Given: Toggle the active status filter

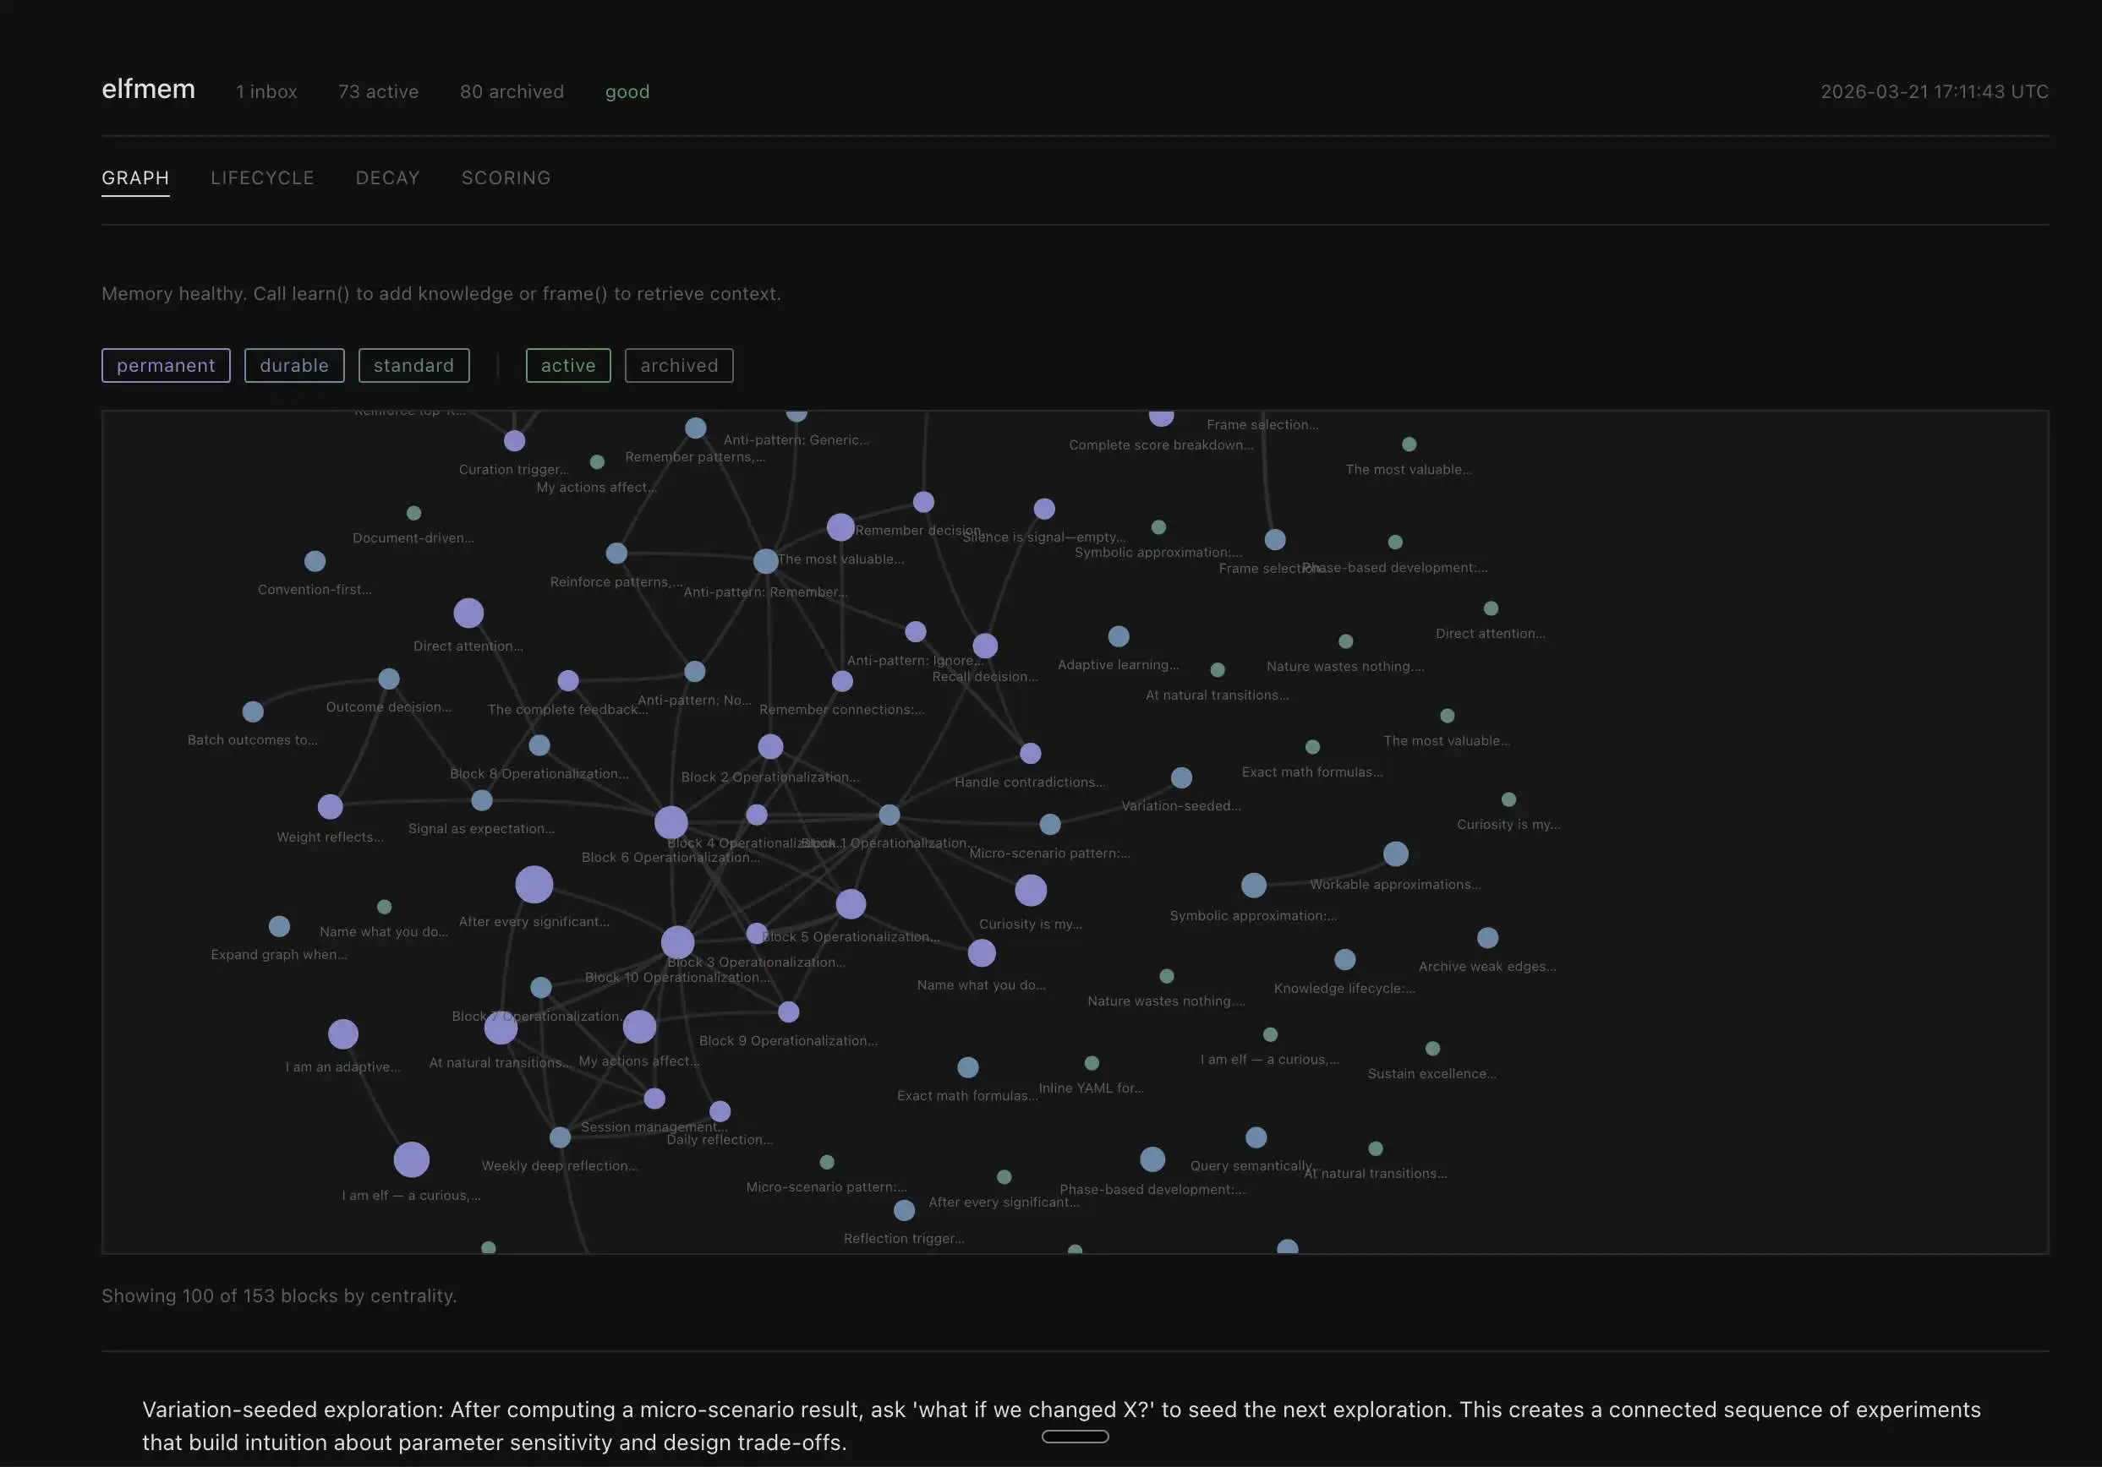Looking at the screenshot, I should tap(567, 365).
